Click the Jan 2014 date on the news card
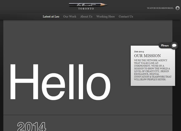This screenshot has height=131, width=181. pyautogui.click(x=139, y=51)
